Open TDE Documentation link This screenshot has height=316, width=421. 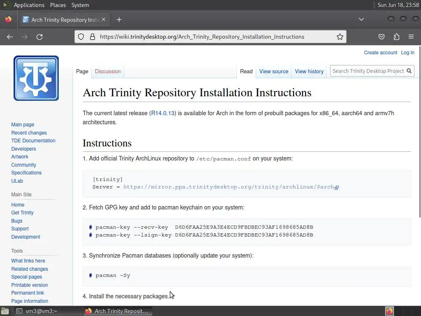(33, 141)
